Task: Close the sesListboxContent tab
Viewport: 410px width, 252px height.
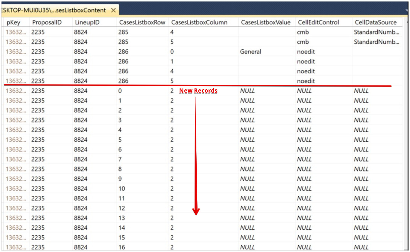Action: pos(113,10)
